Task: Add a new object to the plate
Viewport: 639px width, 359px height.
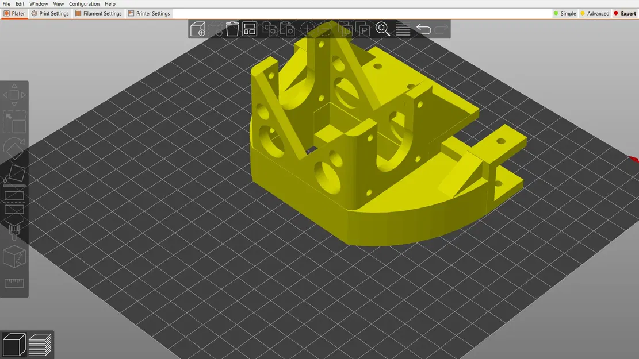Action: [x=197, y=29]
